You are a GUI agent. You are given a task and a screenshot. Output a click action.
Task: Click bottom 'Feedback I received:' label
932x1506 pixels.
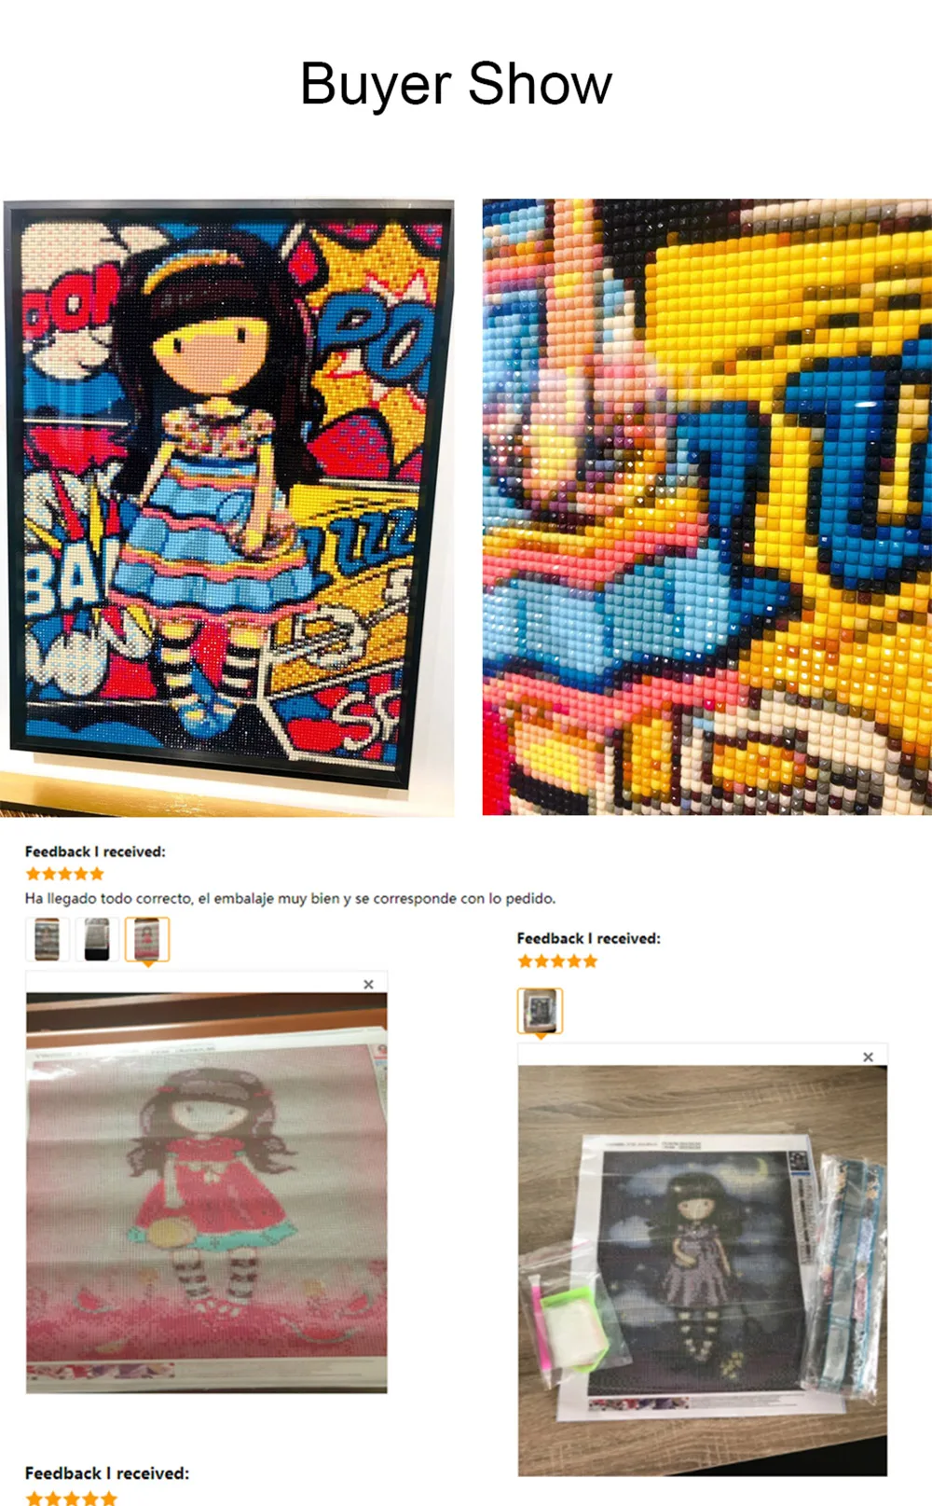point(106,1473)
